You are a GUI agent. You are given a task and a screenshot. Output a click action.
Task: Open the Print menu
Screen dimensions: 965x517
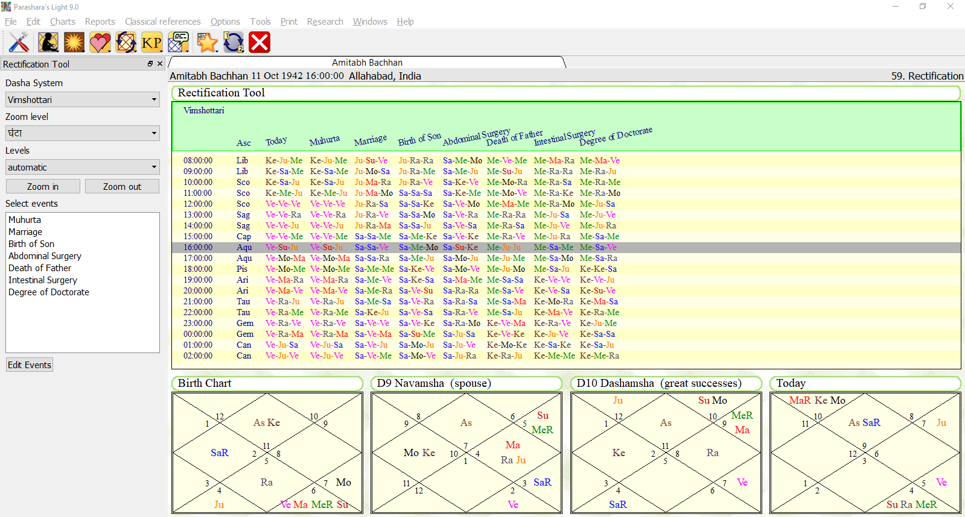click(x=289, y=22)
